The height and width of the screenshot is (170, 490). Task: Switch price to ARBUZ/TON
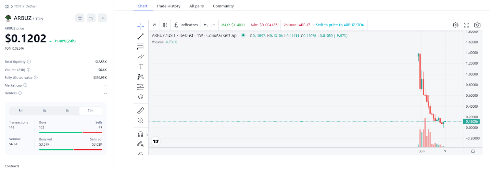coord(340,25)
